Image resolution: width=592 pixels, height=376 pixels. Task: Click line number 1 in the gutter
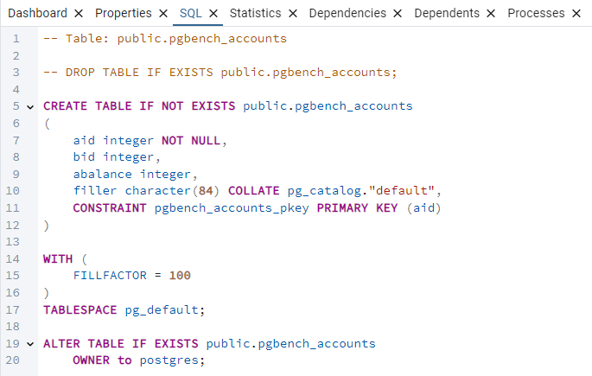point(16,39)
